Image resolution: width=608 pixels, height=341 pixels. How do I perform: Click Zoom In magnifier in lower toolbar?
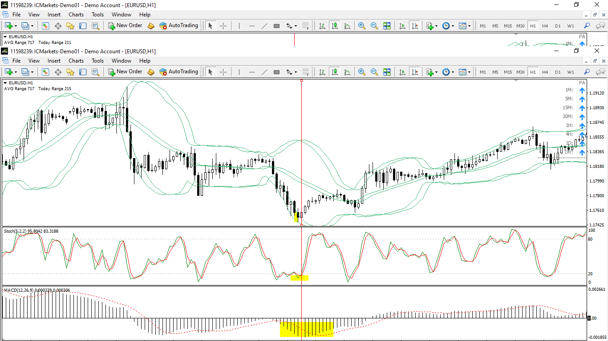coord(362,72)
